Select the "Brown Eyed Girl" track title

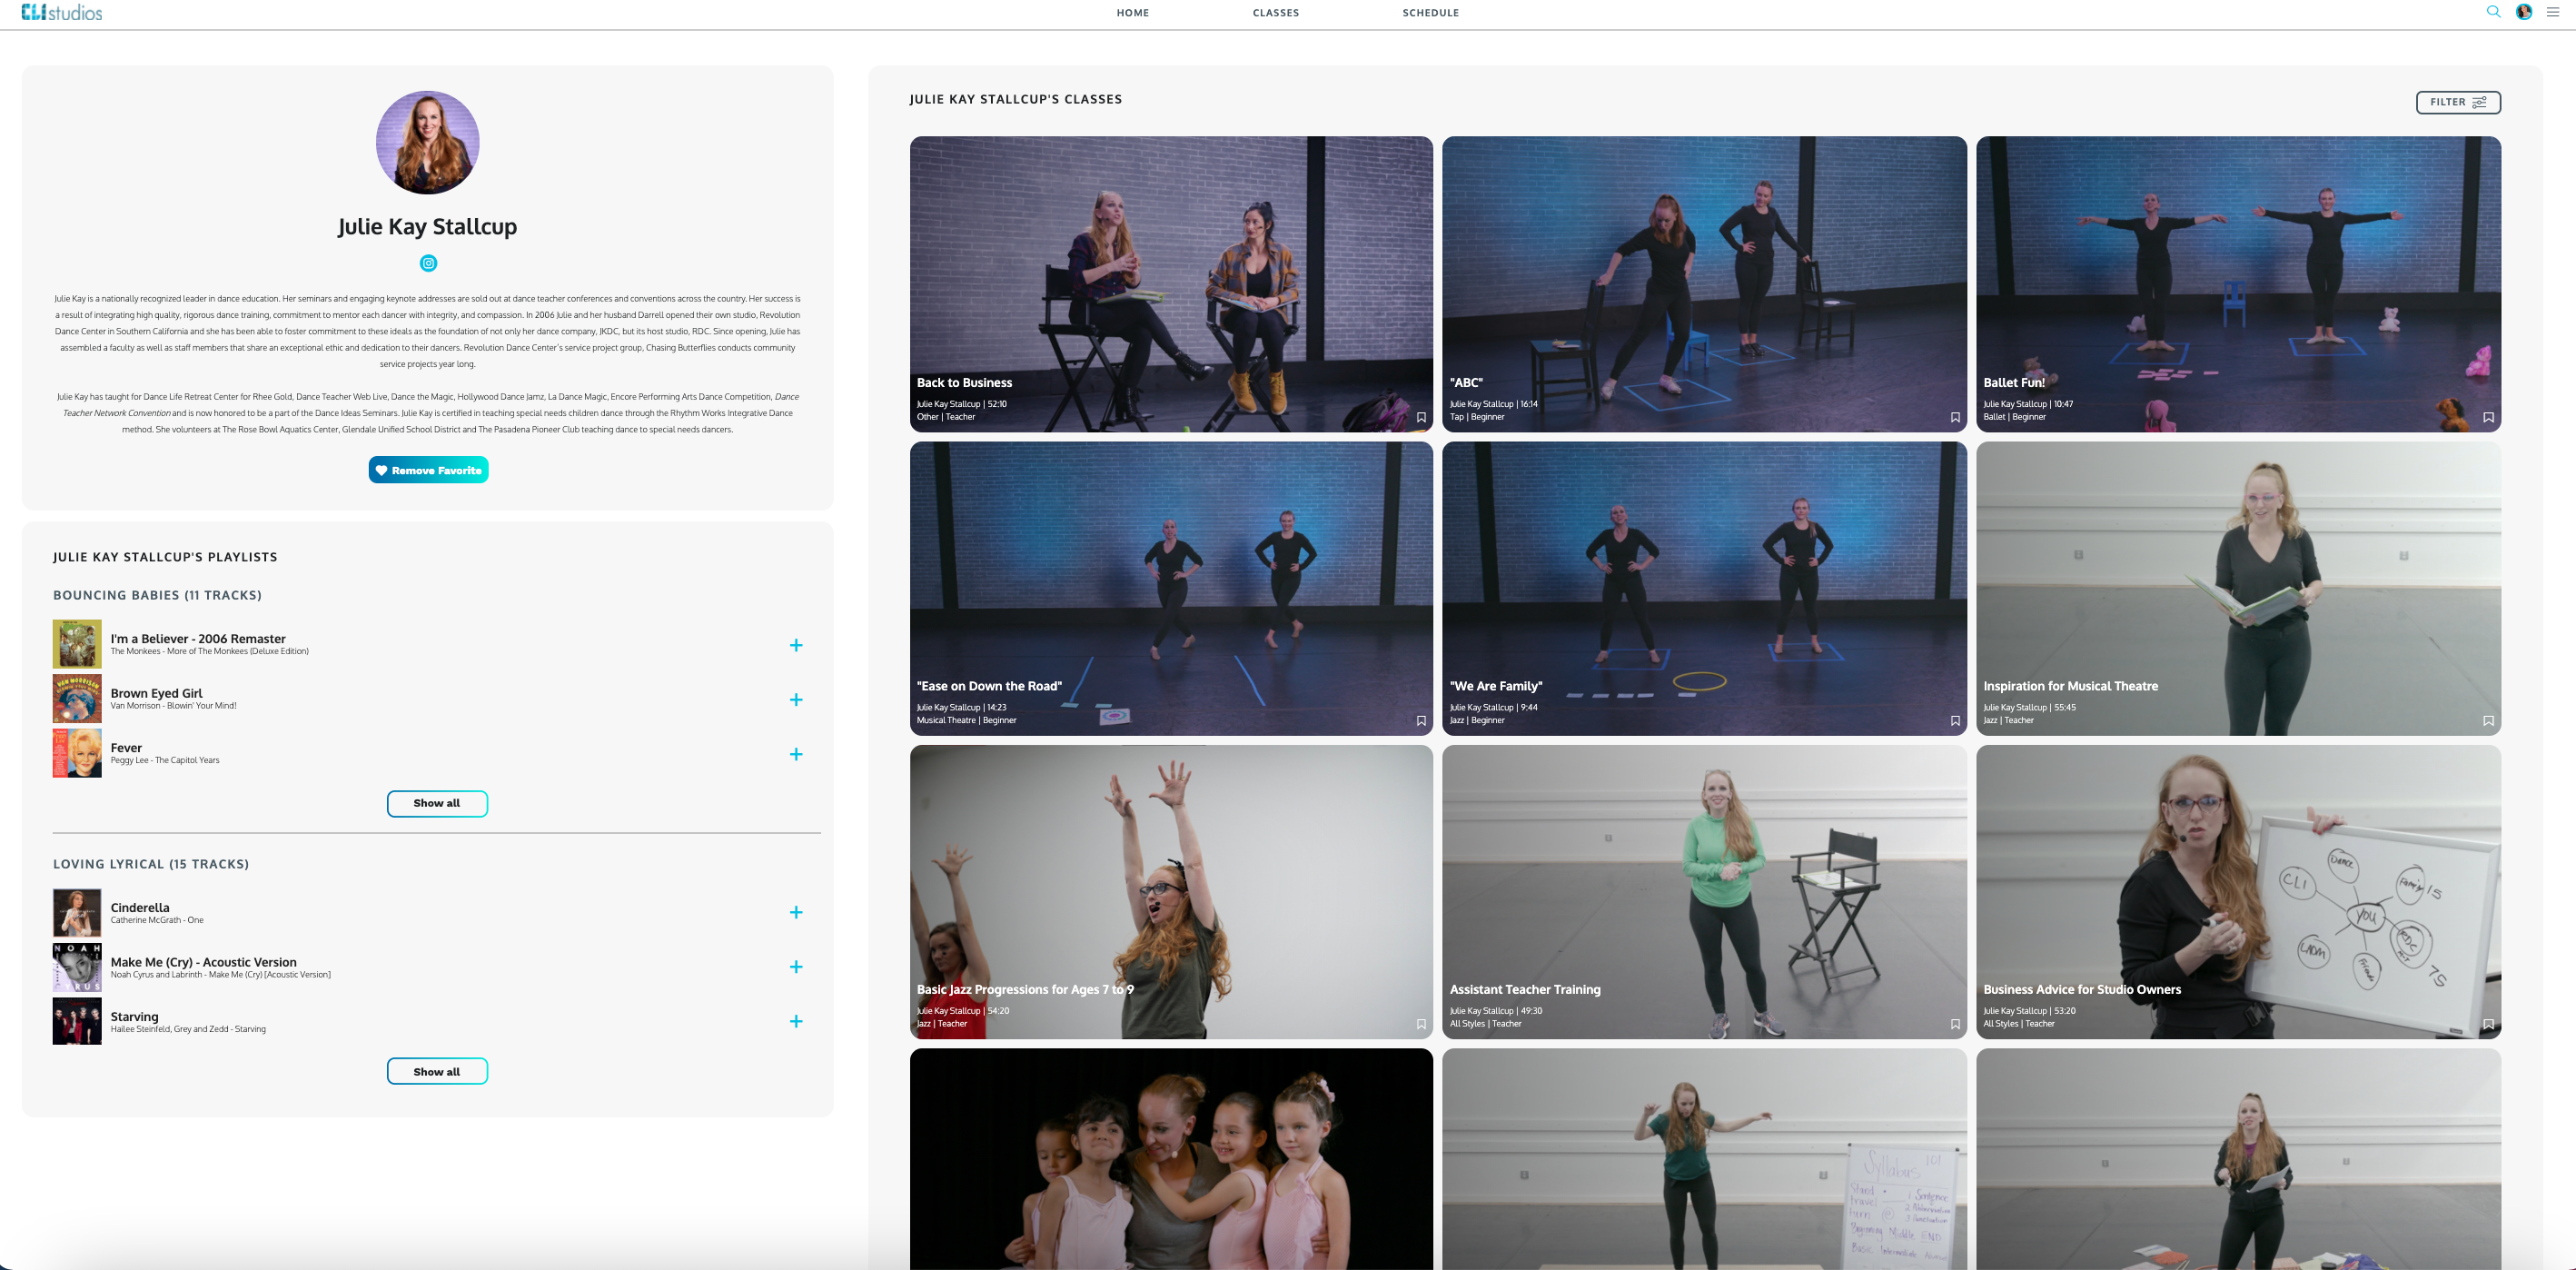tap(156, 693)
